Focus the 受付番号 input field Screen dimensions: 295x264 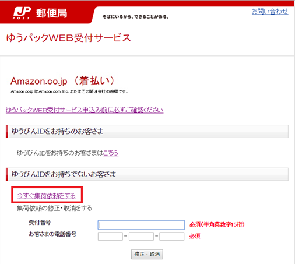(141, 225)
